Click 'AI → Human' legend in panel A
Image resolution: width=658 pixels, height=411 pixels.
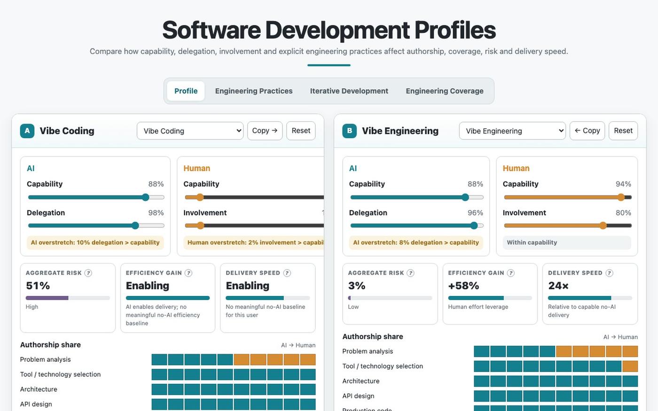coord(298,345)
